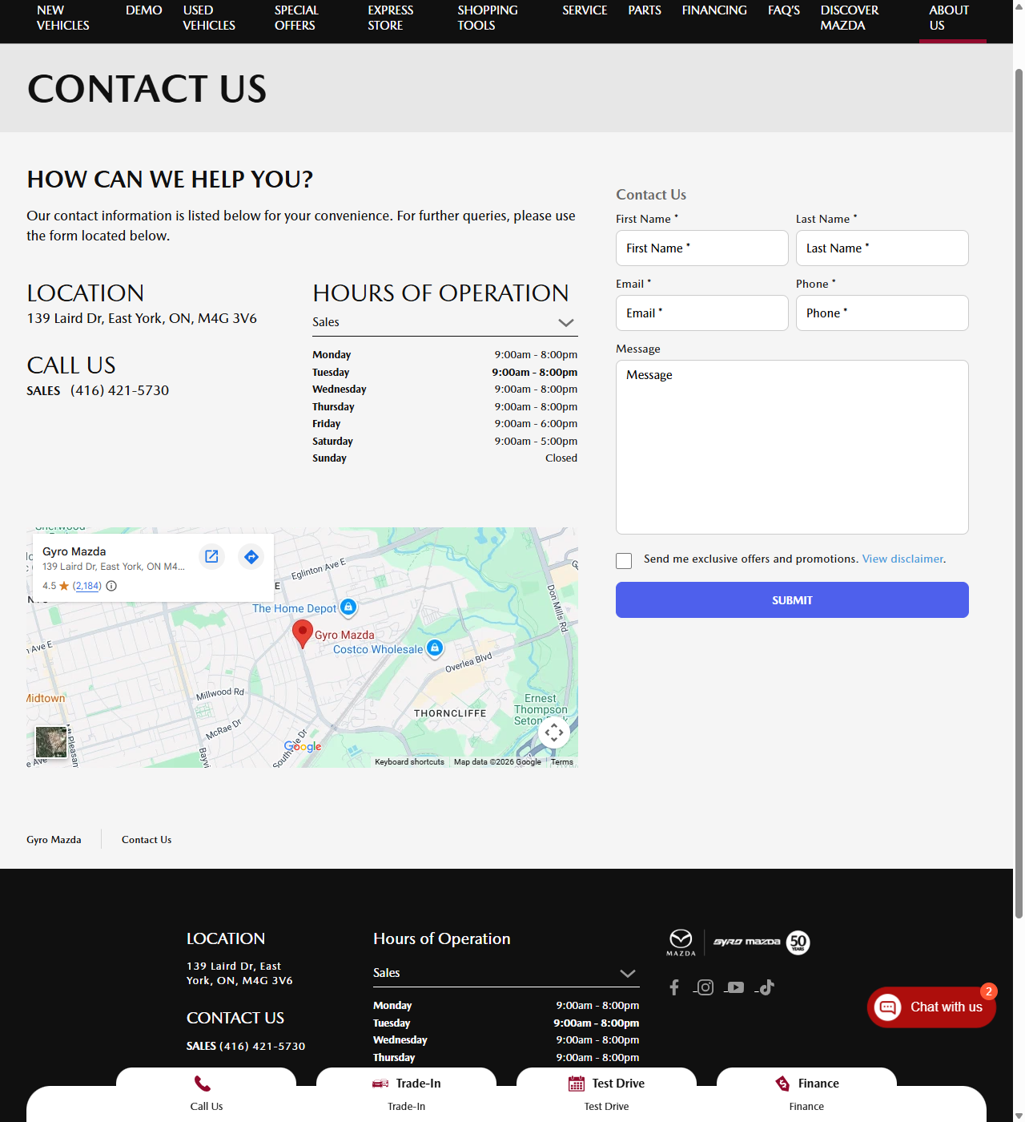Click Sunday Closed hours row
Viewport: 1025px width, 1122px height.
point(444,458)
